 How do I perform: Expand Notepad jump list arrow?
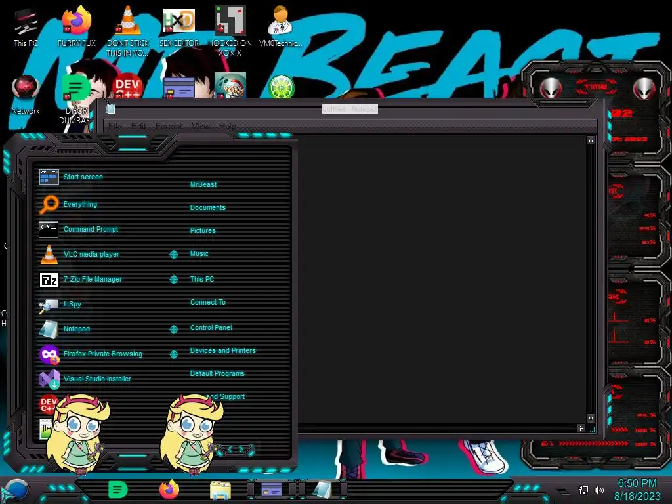tap(173, 329)
